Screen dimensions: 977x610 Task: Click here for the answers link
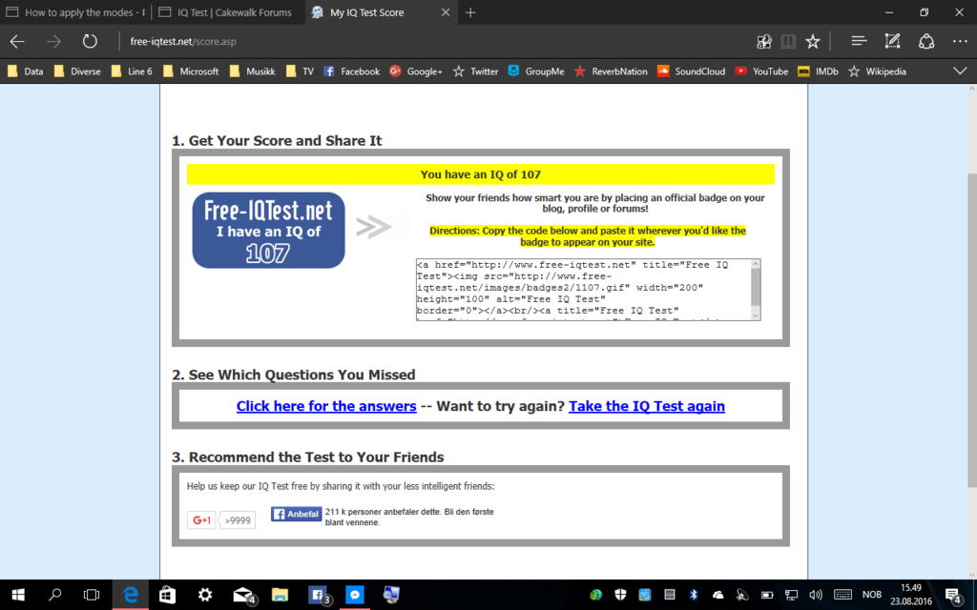point(326,406)
